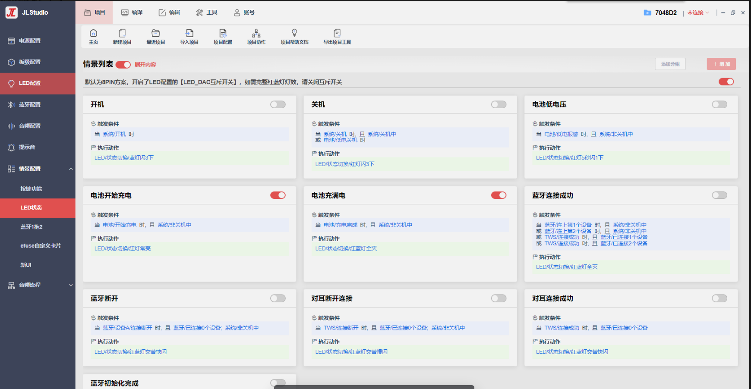This screenshot has width=751, height=389.
Task: Open efuse自定义卡片 submenu item
Action: pyautogui.click(x=38, y=246)
